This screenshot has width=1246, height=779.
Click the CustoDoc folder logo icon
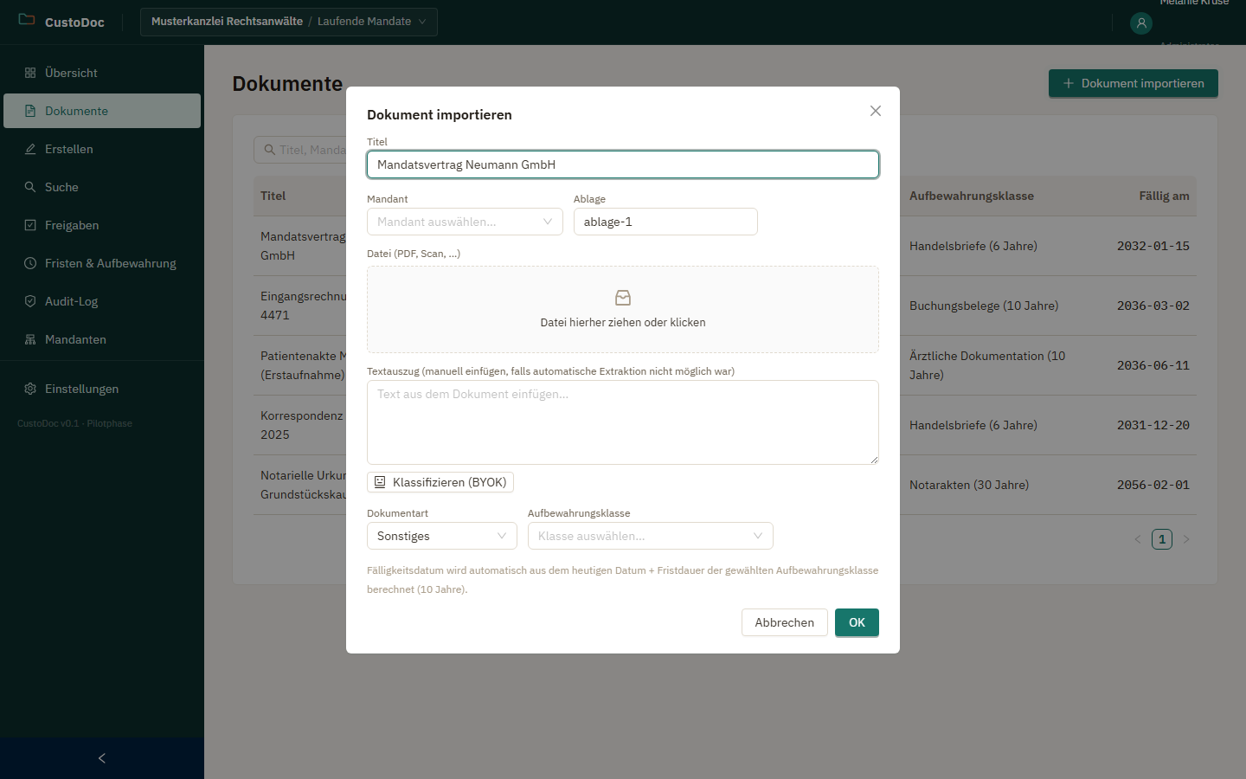(27, 20)
